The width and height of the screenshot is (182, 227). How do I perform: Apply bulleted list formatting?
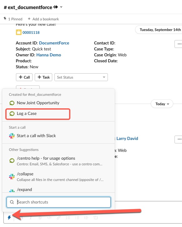click(x=77, y=218)
